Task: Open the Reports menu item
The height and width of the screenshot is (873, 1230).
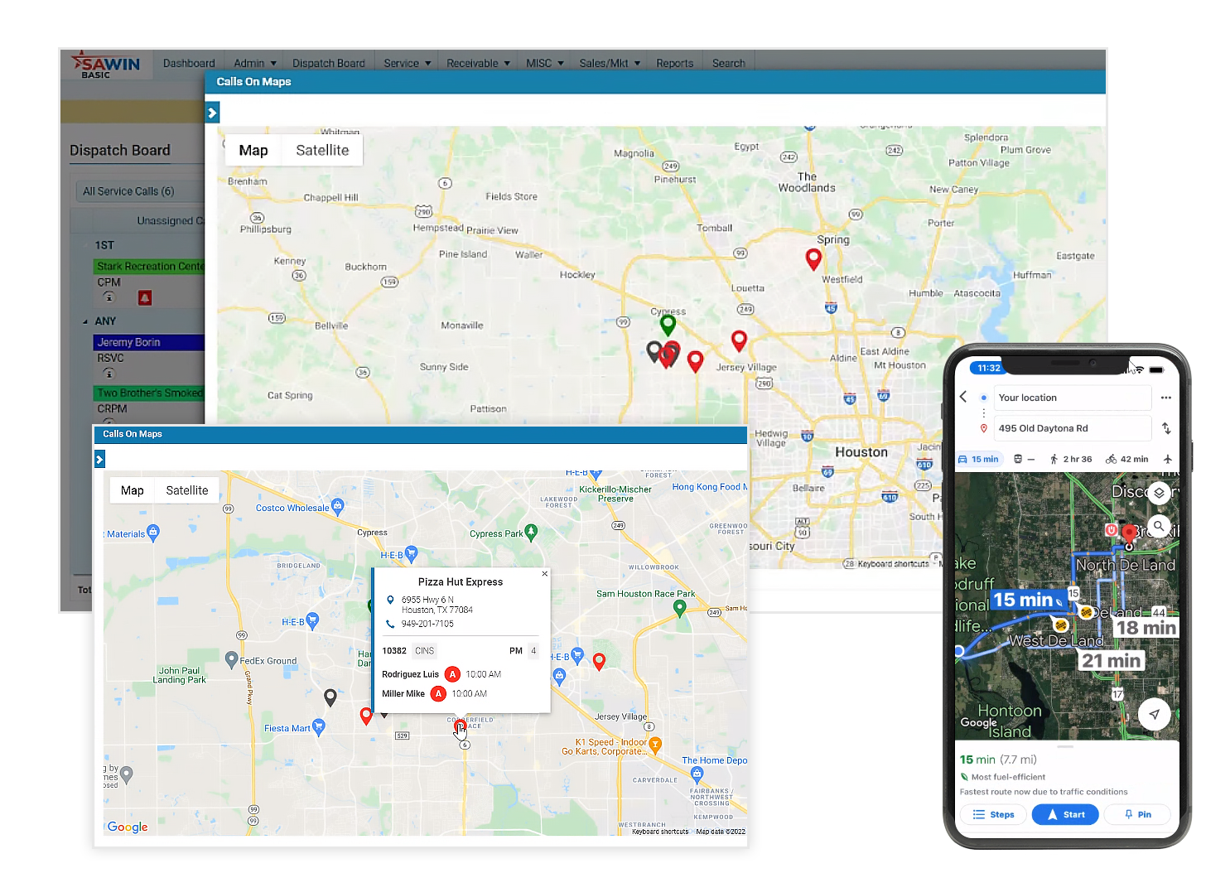Action: [x=674, y=63]
